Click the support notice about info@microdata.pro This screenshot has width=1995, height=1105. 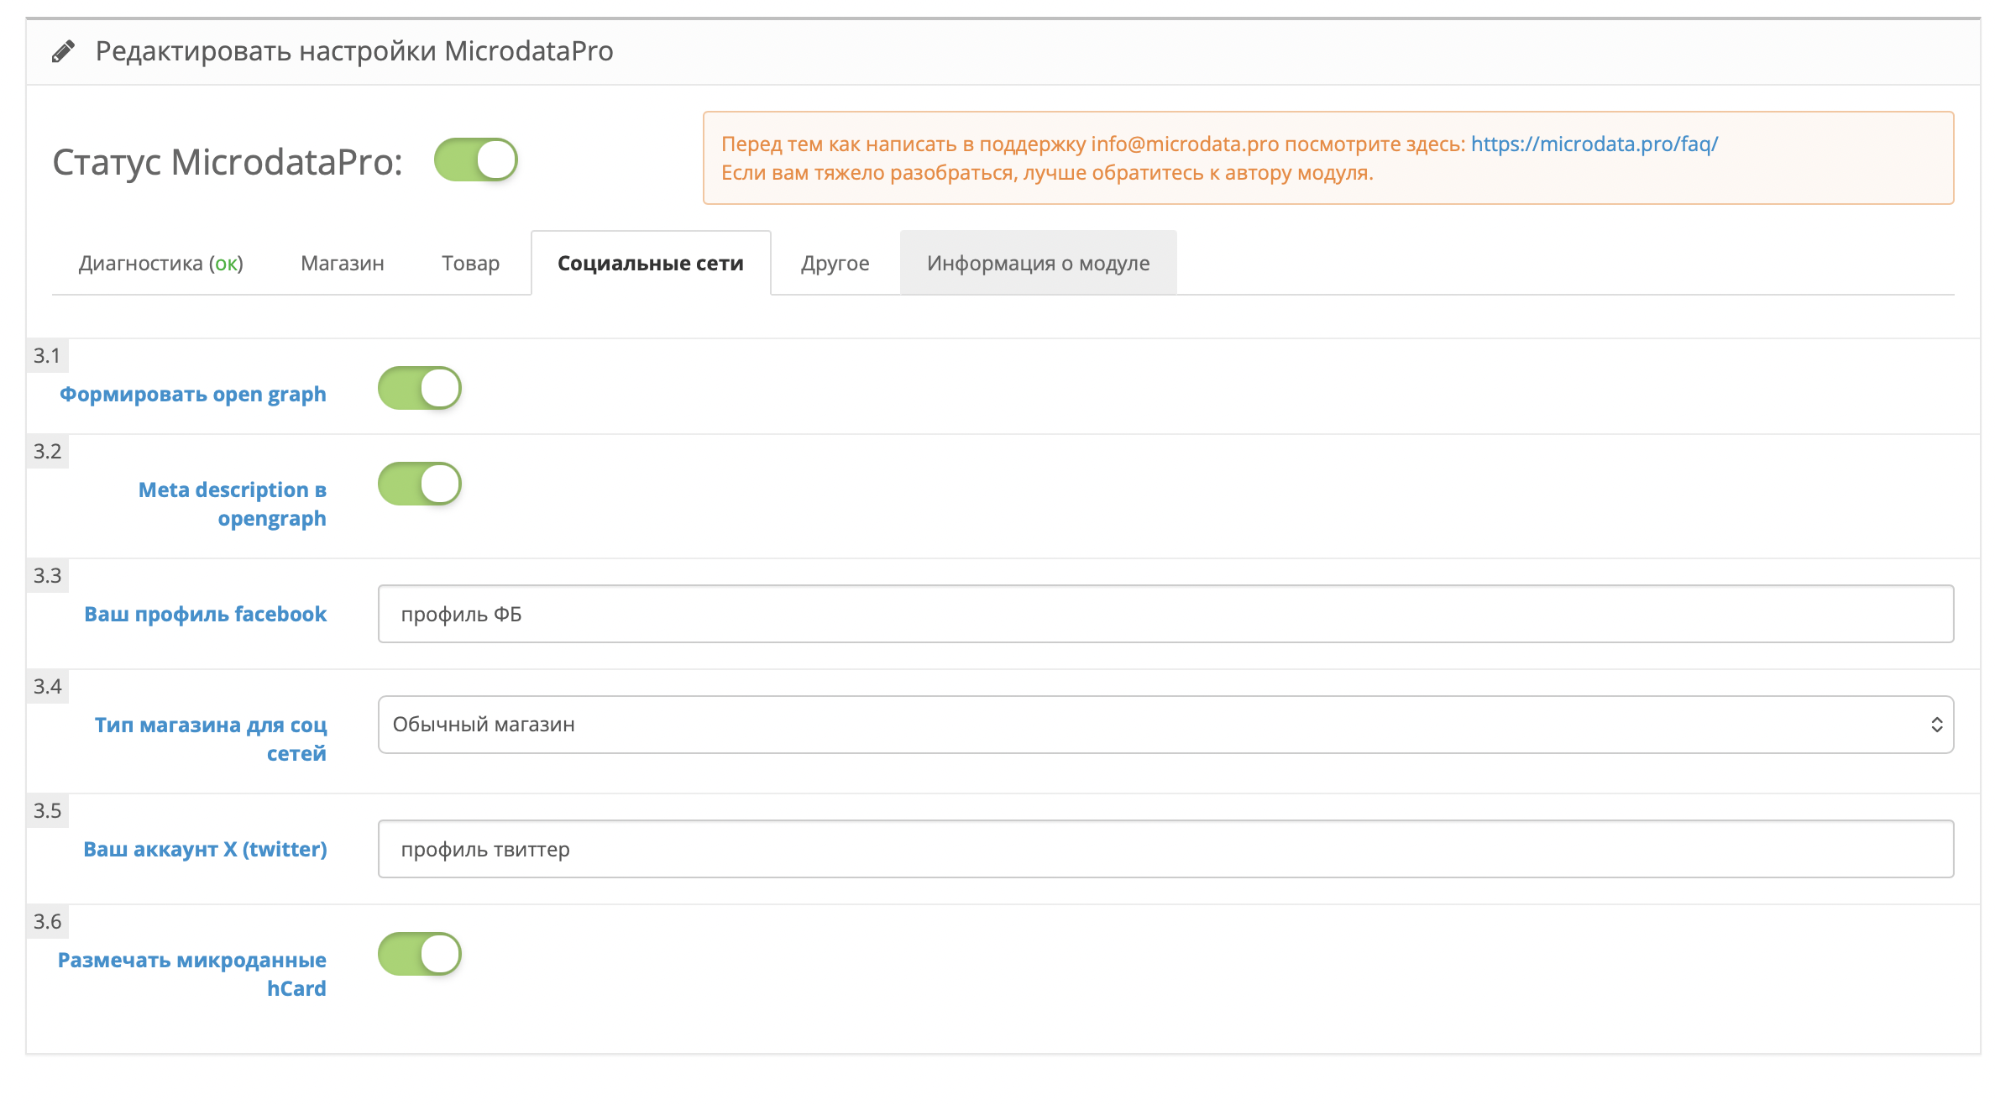1328,158
